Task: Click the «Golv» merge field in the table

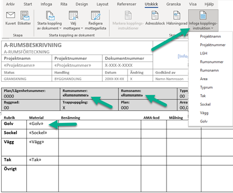Action: point(36,123)
